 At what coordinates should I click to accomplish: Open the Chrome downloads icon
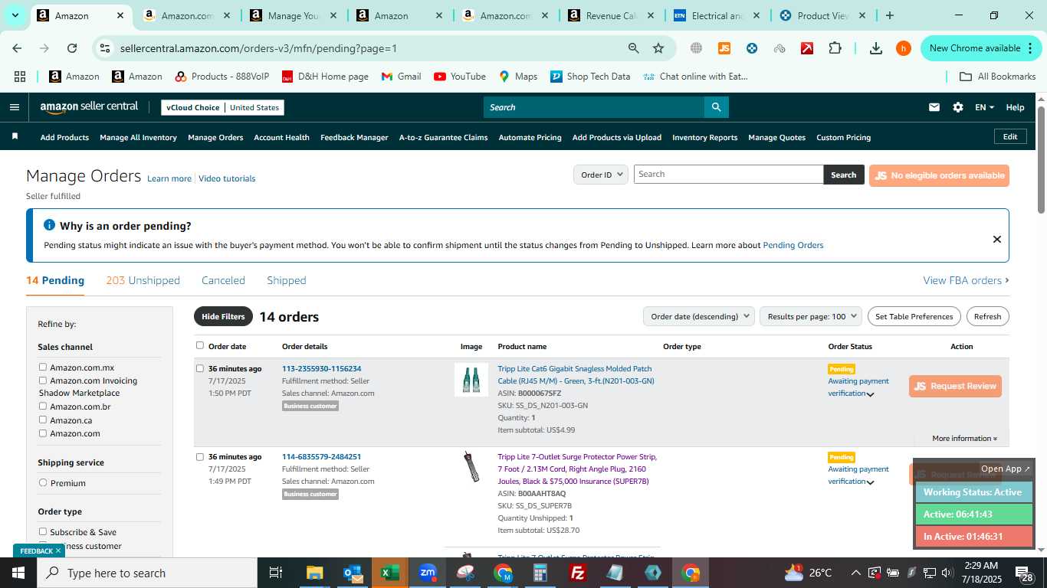875,48
